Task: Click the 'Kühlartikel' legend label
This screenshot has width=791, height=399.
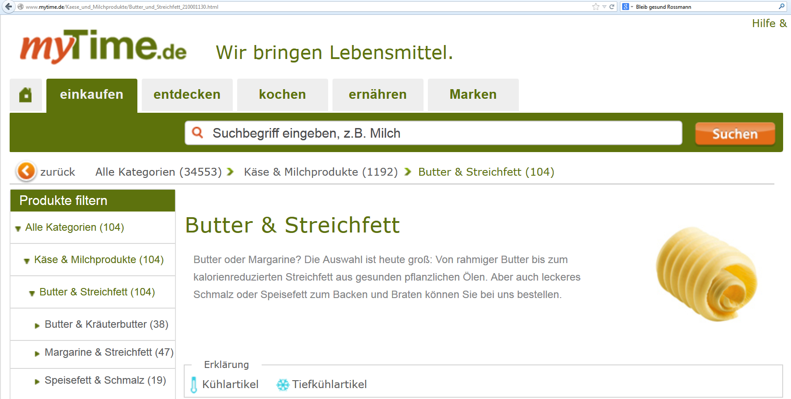Action: pyautogui.click(x=230, y=384)
